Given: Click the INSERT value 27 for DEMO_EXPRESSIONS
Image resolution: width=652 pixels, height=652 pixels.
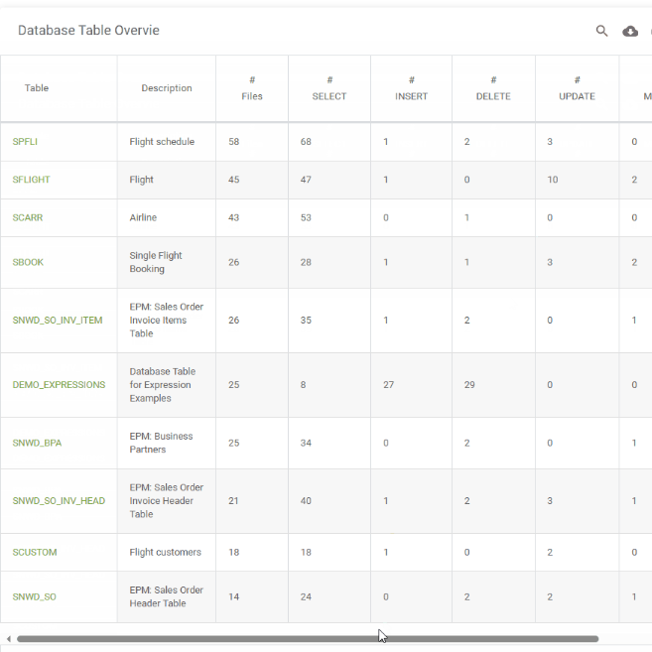Looking at the screenshot, I should coord(388,385).
